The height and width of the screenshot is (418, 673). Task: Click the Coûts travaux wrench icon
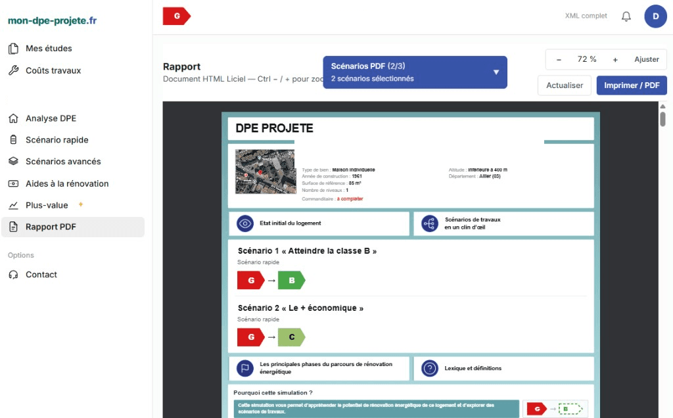[13, 70]
